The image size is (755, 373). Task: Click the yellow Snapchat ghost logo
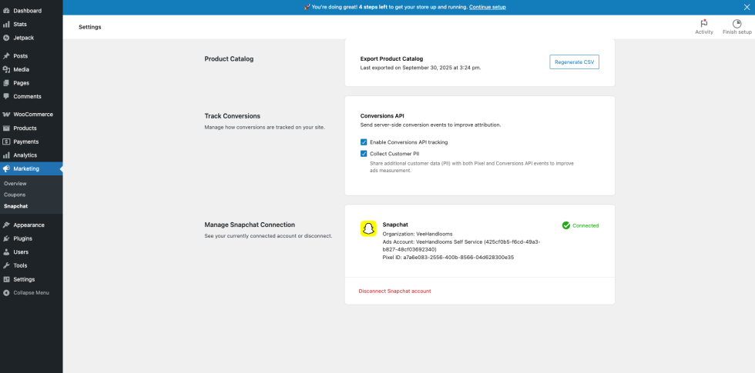(368, 228)
